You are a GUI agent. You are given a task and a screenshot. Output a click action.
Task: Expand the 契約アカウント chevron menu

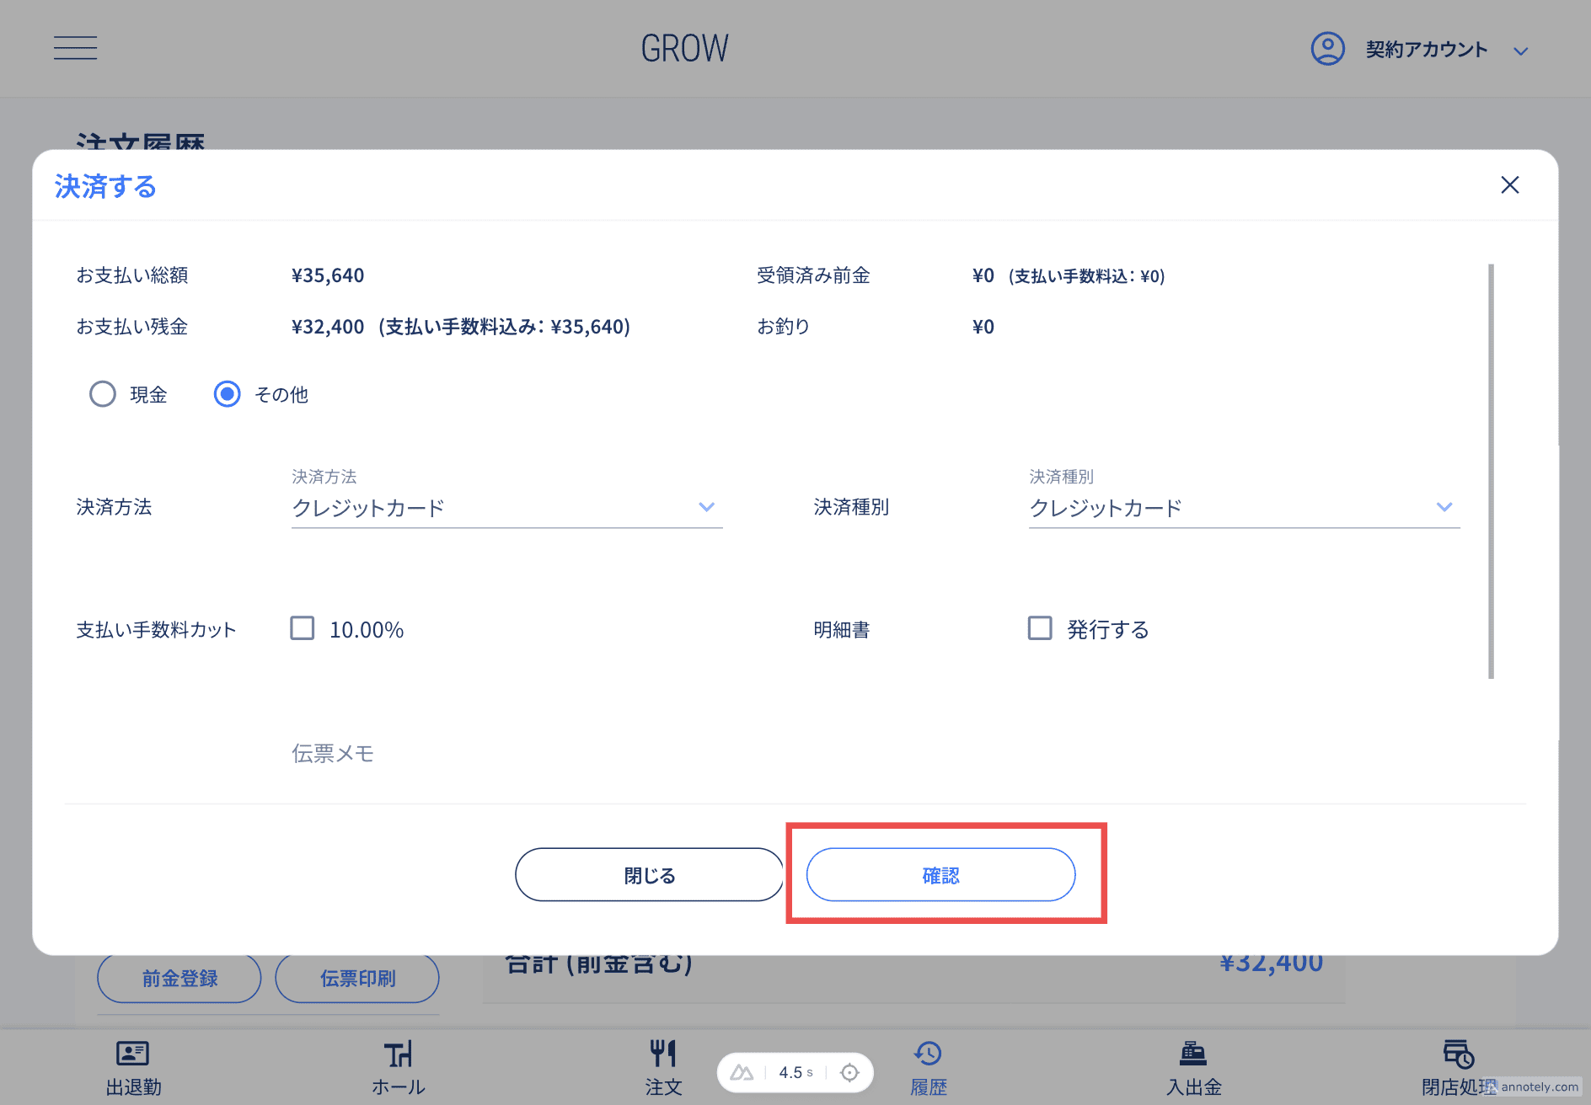(1520, 51)
